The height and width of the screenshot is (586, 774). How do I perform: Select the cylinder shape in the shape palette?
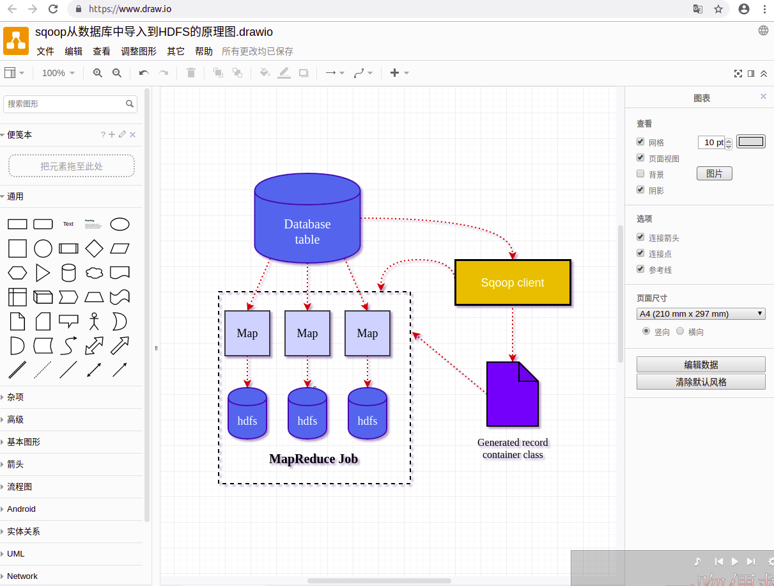pos(68,273)
